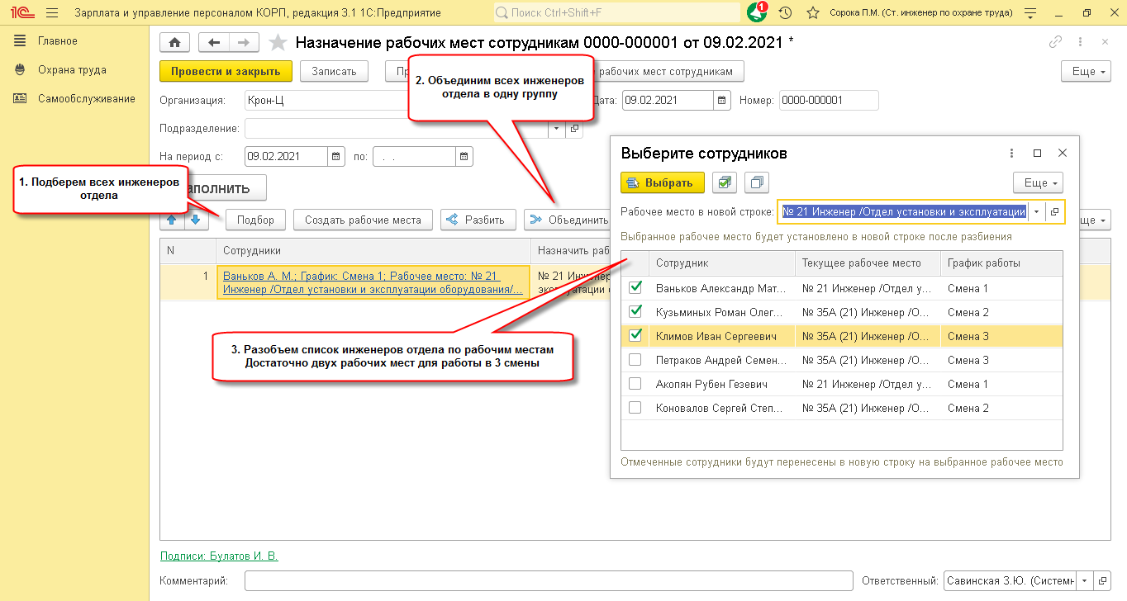
Task: Uncheck all employees icon in the dialog
Action: (757, 182)
